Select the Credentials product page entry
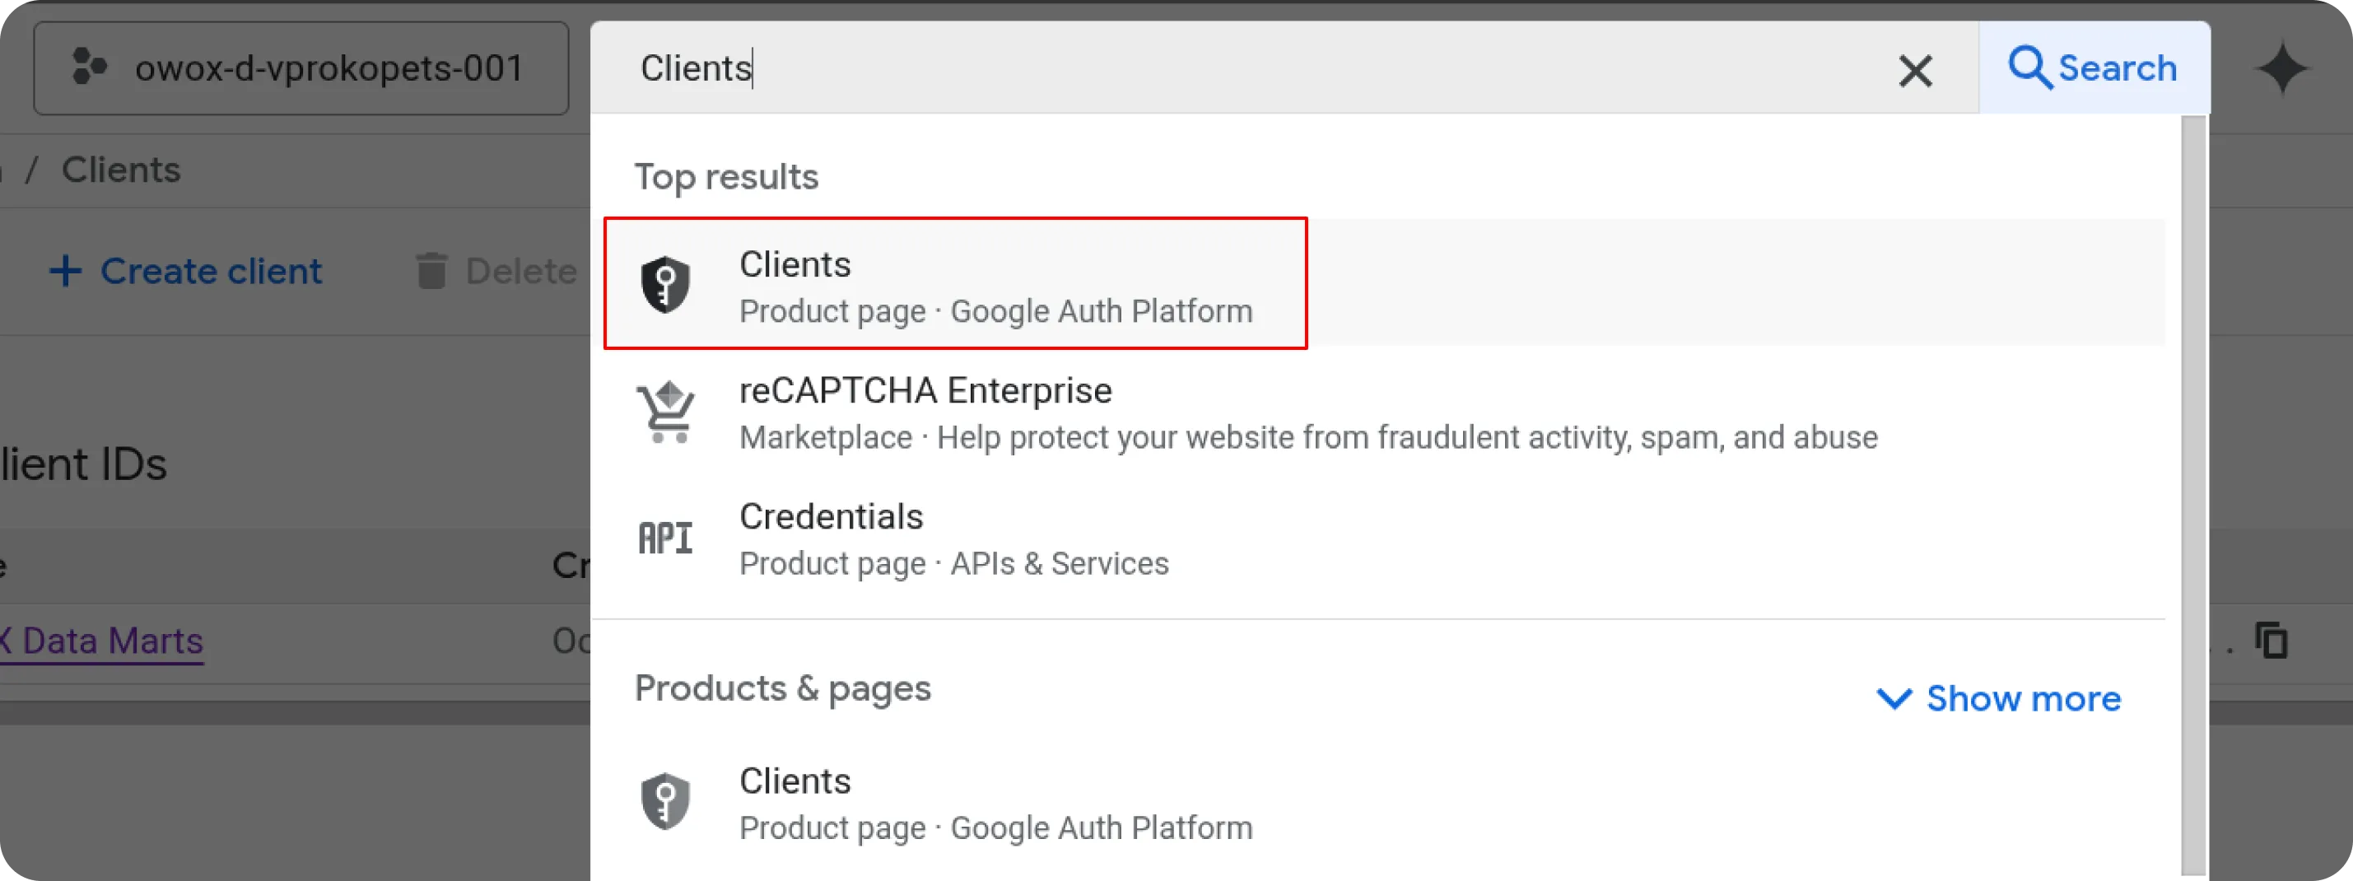The image size is (2353, 881). coord(954,538)
